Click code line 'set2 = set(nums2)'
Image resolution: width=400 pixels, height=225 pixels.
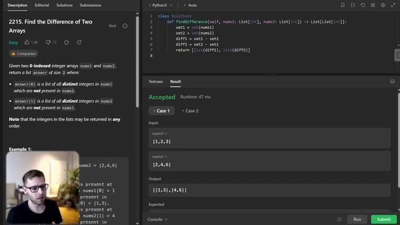[195, 33]
